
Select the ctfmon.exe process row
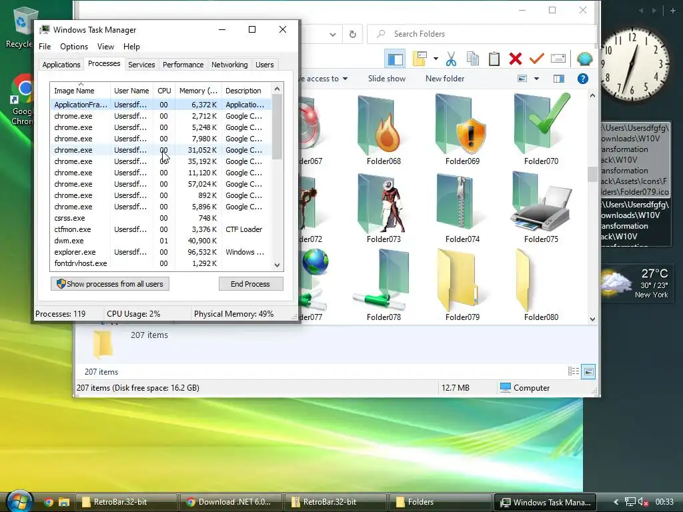click(160, 229)
